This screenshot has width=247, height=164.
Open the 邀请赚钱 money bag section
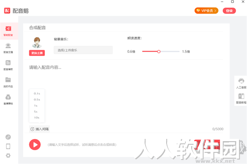[x=8, y=99]
